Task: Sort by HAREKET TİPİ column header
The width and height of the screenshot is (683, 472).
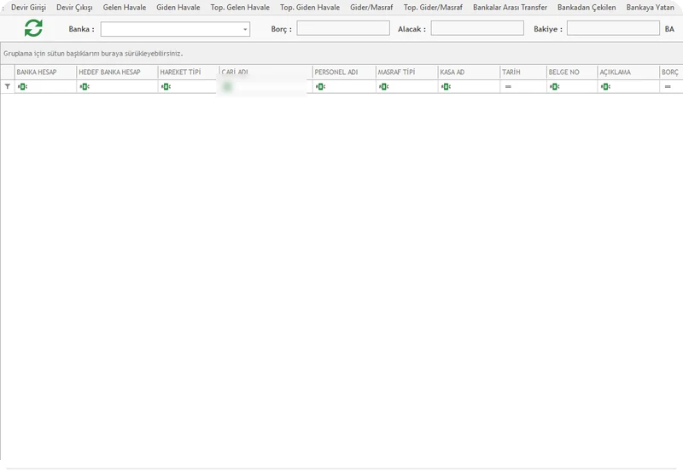Action: (x=189, y=73)
